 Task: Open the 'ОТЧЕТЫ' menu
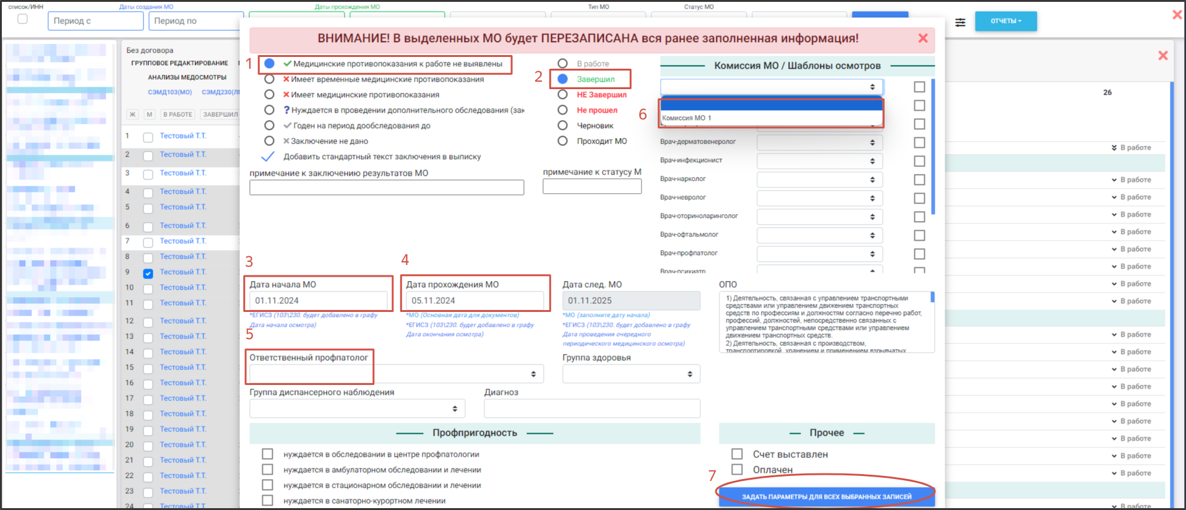click(x=1005, y=21)
